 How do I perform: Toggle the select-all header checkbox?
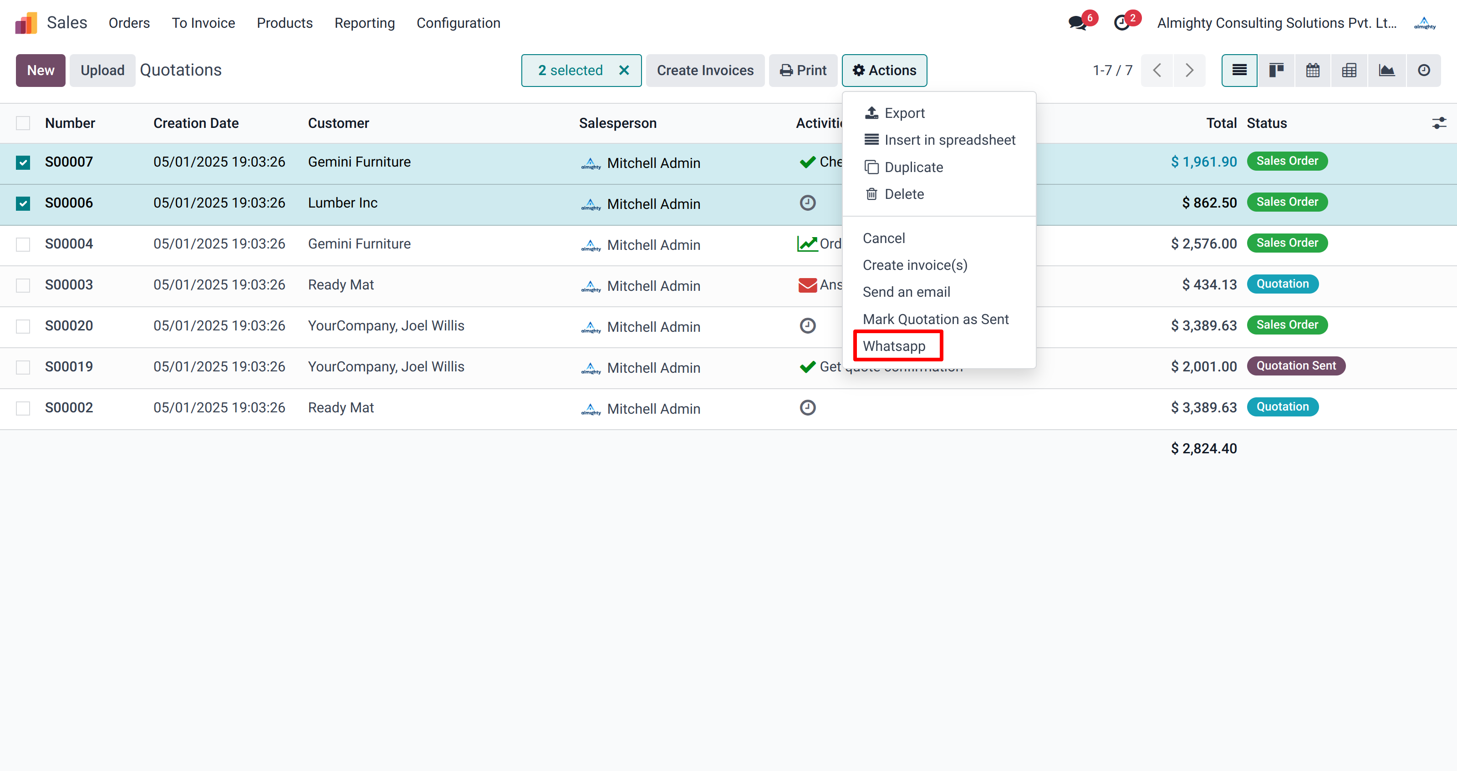[x=23, y=123]
